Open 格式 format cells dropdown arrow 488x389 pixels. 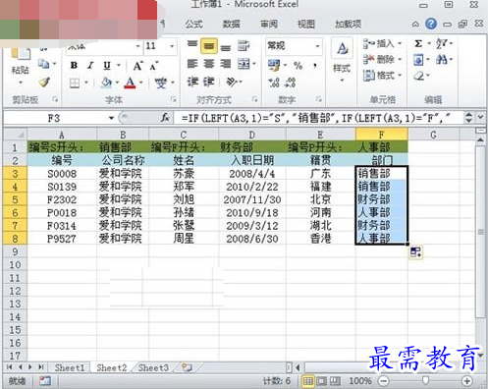click(400, 76)
